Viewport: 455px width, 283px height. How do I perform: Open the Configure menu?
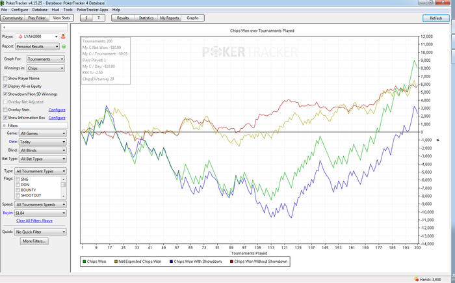click(x=19, y=10)
